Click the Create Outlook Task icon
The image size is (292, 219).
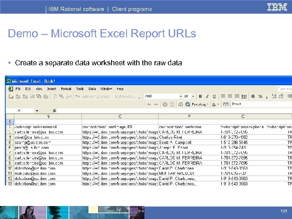55,96
